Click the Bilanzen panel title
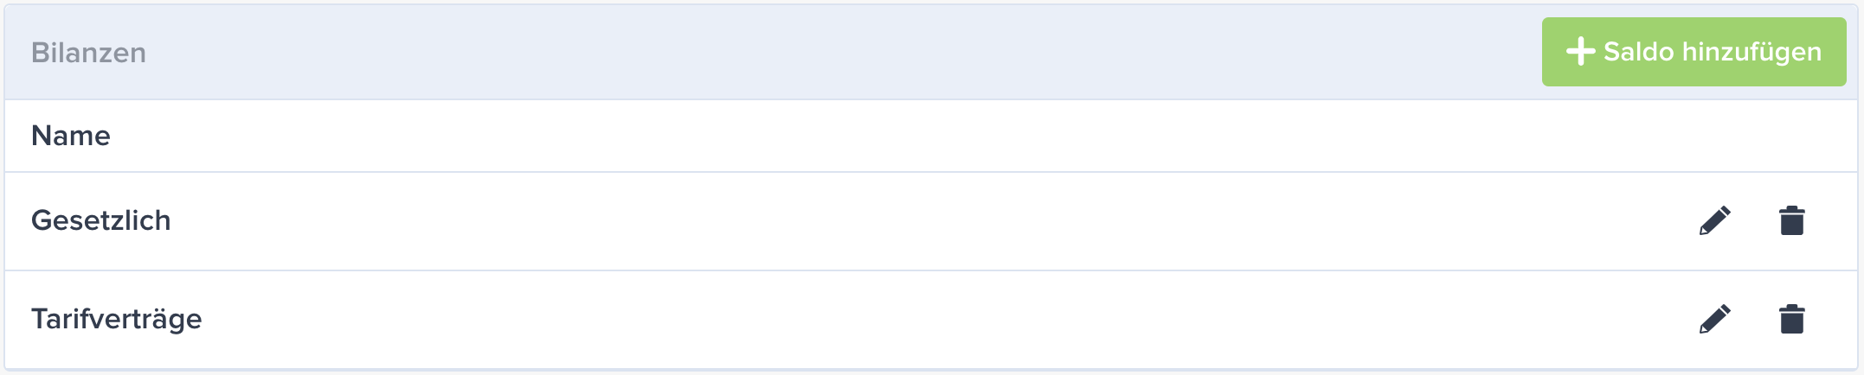This screenshot has width=1864, height=375. [x=88, y=53]
